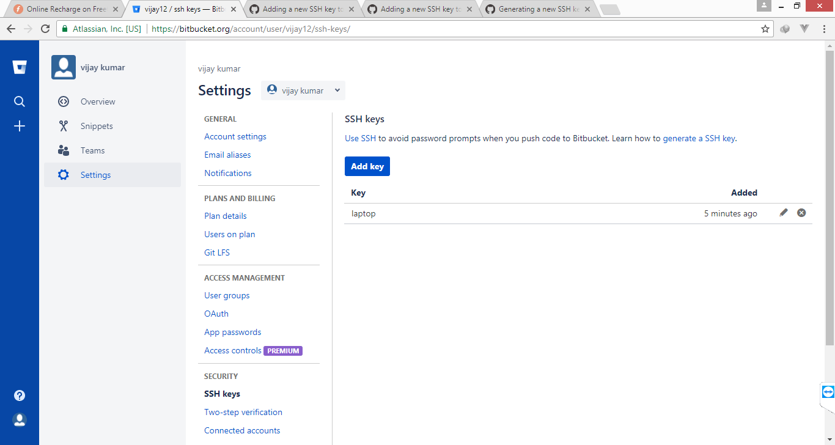This screenshot has width=835, height=445.
Task: Click the gray V extension dropdown near the address bar
Action: tap(804, 28)
